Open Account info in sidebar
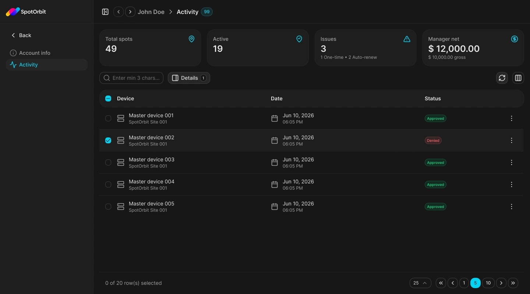 [47, 53]
